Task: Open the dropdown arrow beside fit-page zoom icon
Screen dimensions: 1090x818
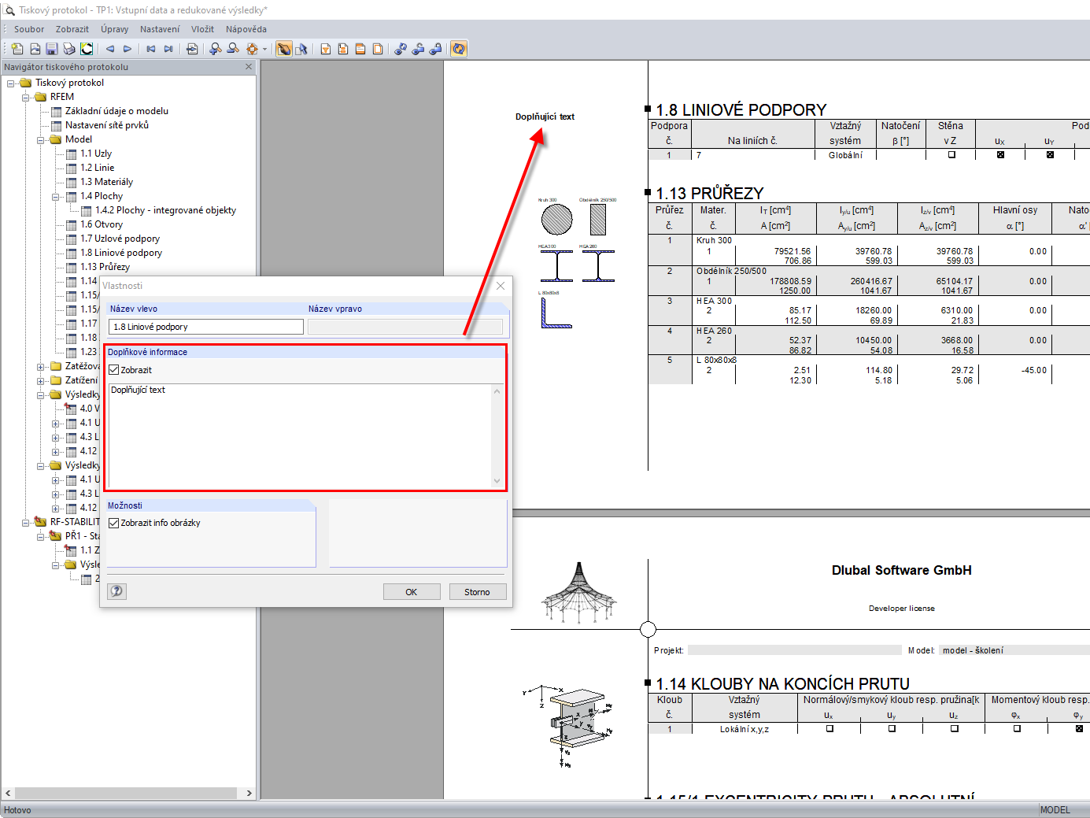Action: coord(264,49)
